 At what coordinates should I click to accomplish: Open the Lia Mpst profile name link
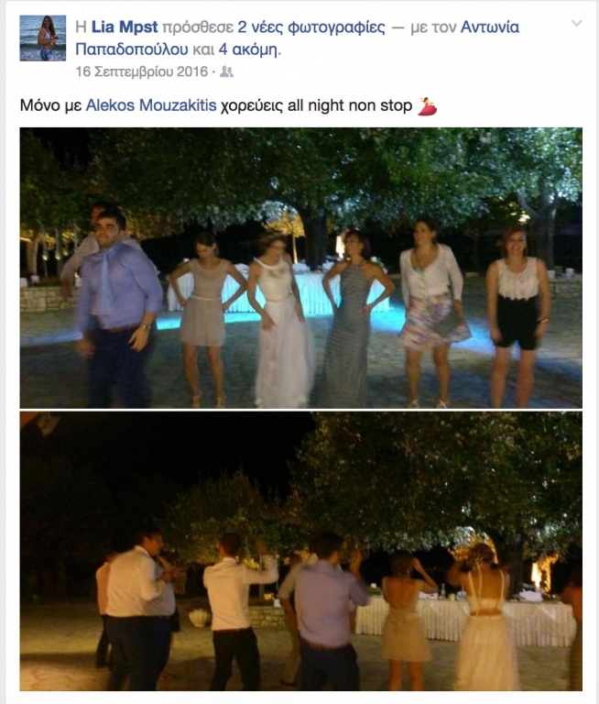(125, 27)
